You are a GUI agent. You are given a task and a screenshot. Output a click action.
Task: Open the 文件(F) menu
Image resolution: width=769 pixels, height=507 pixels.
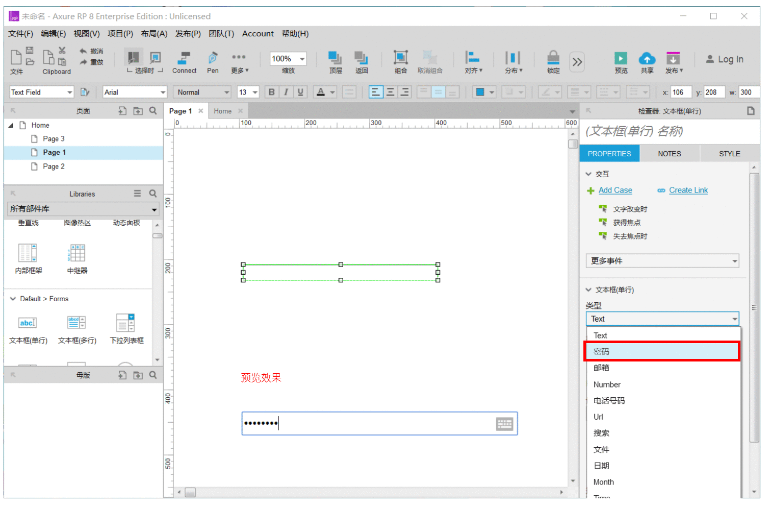click(x=20, y=34)
